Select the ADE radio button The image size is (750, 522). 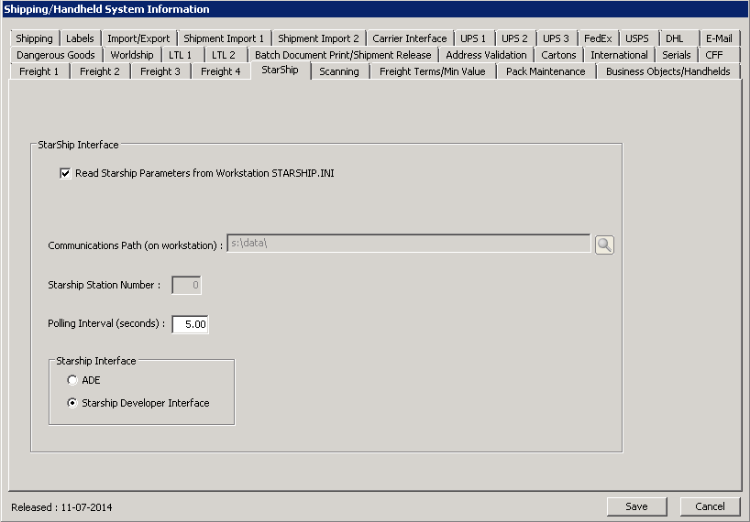[72, 380]
